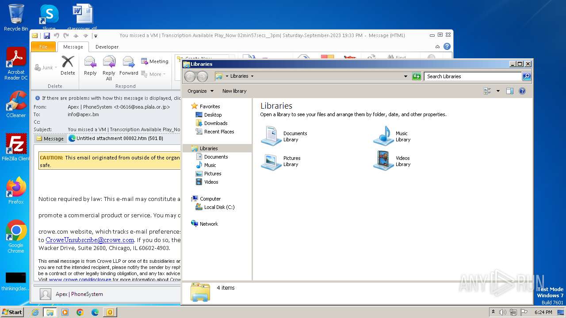This screenshot has height=318, width=566.
Task: Open change view dropdown arrow
Action: pyautogui.click(x=498, y=91)
